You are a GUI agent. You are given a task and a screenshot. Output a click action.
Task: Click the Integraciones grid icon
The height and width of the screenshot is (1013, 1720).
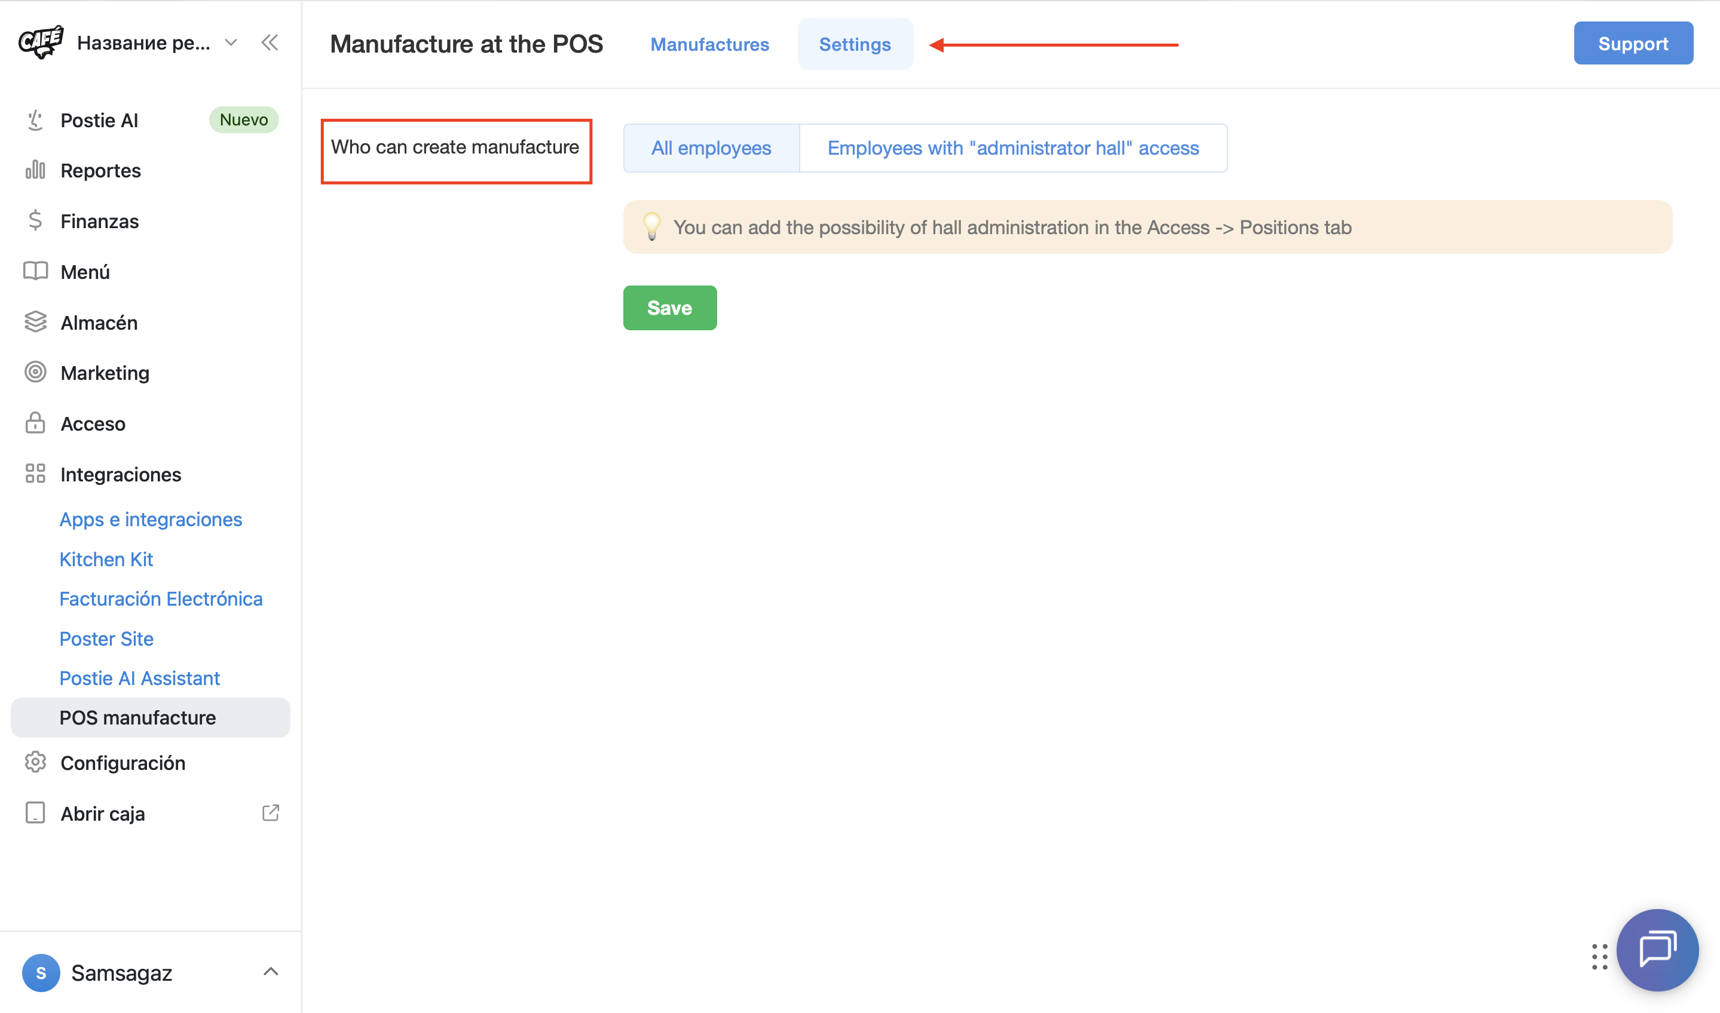[x=35, y=474]
